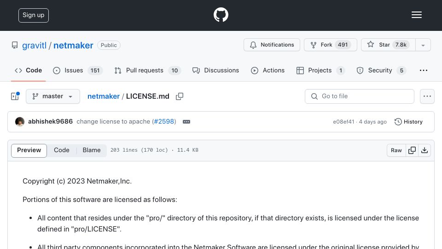The height and width of the screenshot is (249, 442).
Task: Open the netmaker repository title link
Action: pyautogui.click(x=73, y=45)
